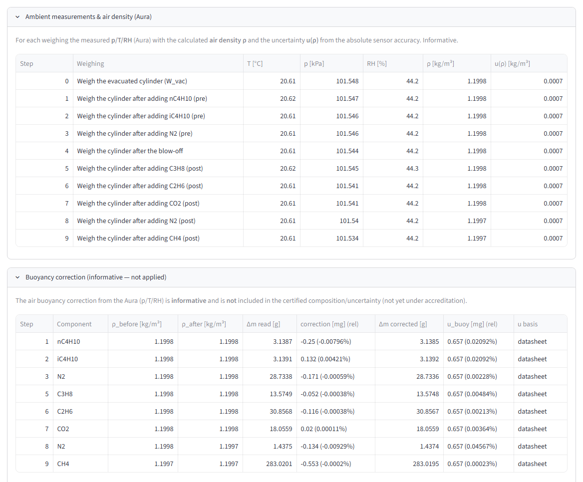Click the Buoyancy correction (informative) header title
The image size is (583, 482).
tap(96, 277)
